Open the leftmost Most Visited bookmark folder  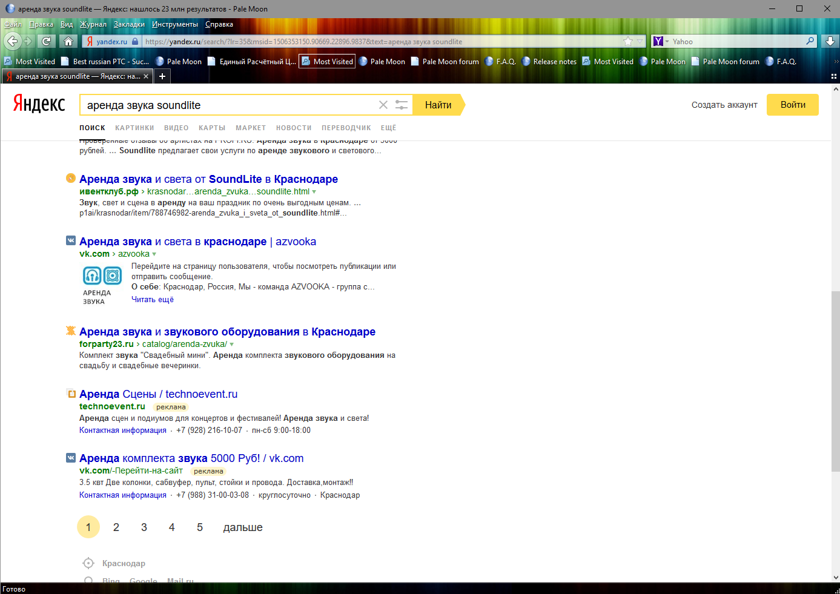pos(29,61)
